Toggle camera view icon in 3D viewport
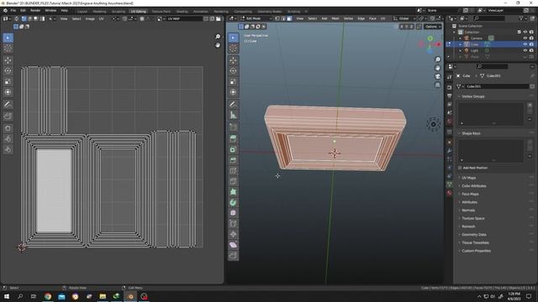The width and height of the screenshot is (538, 302). [437, 76]
